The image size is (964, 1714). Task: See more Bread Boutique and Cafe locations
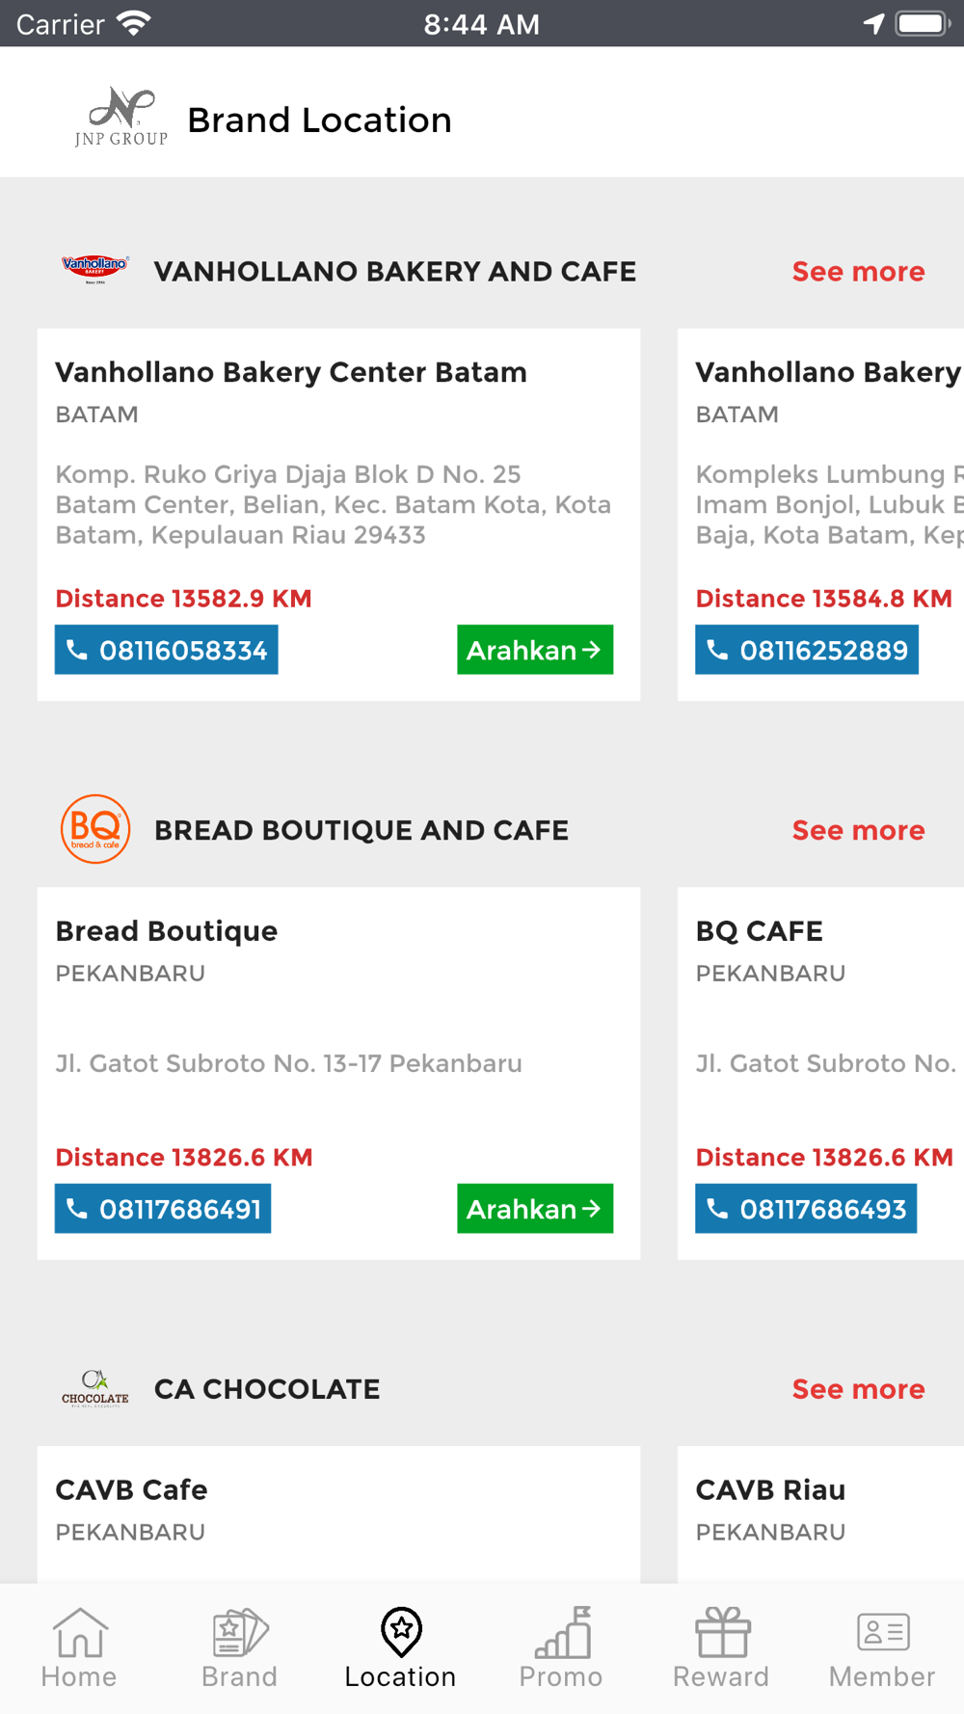858,830
